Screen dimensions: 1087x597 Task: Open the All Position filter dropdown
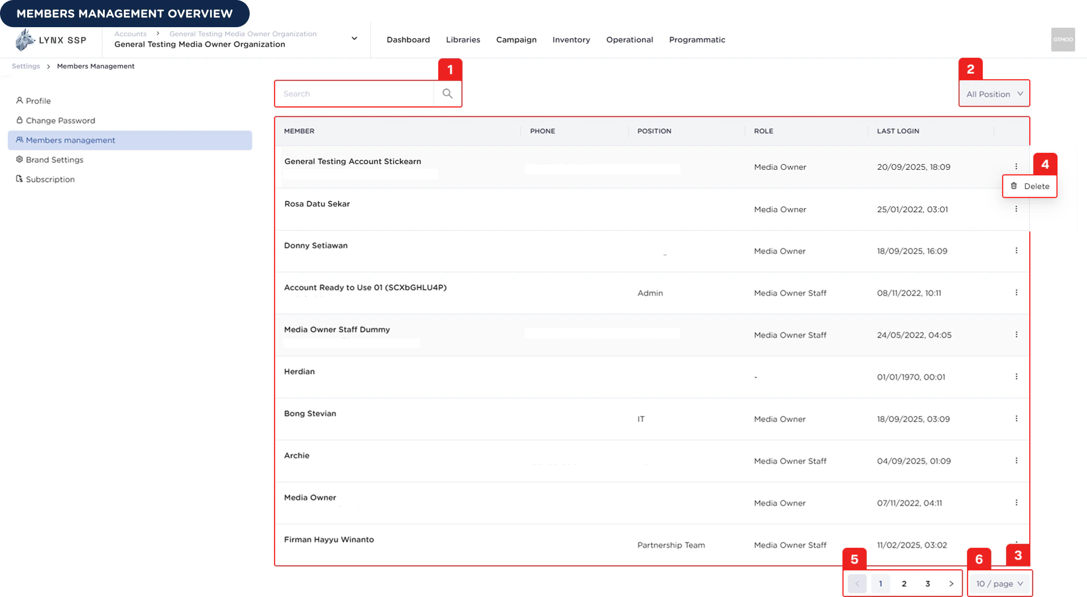click(994, 93)
